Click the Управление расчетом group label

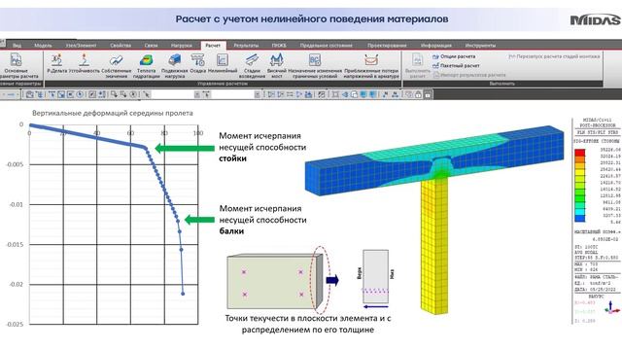(223, 84)
